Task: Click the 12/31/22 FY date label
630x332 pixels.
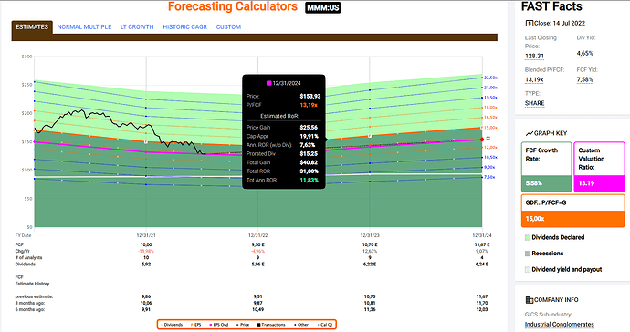Action: [x=258, y=235]
